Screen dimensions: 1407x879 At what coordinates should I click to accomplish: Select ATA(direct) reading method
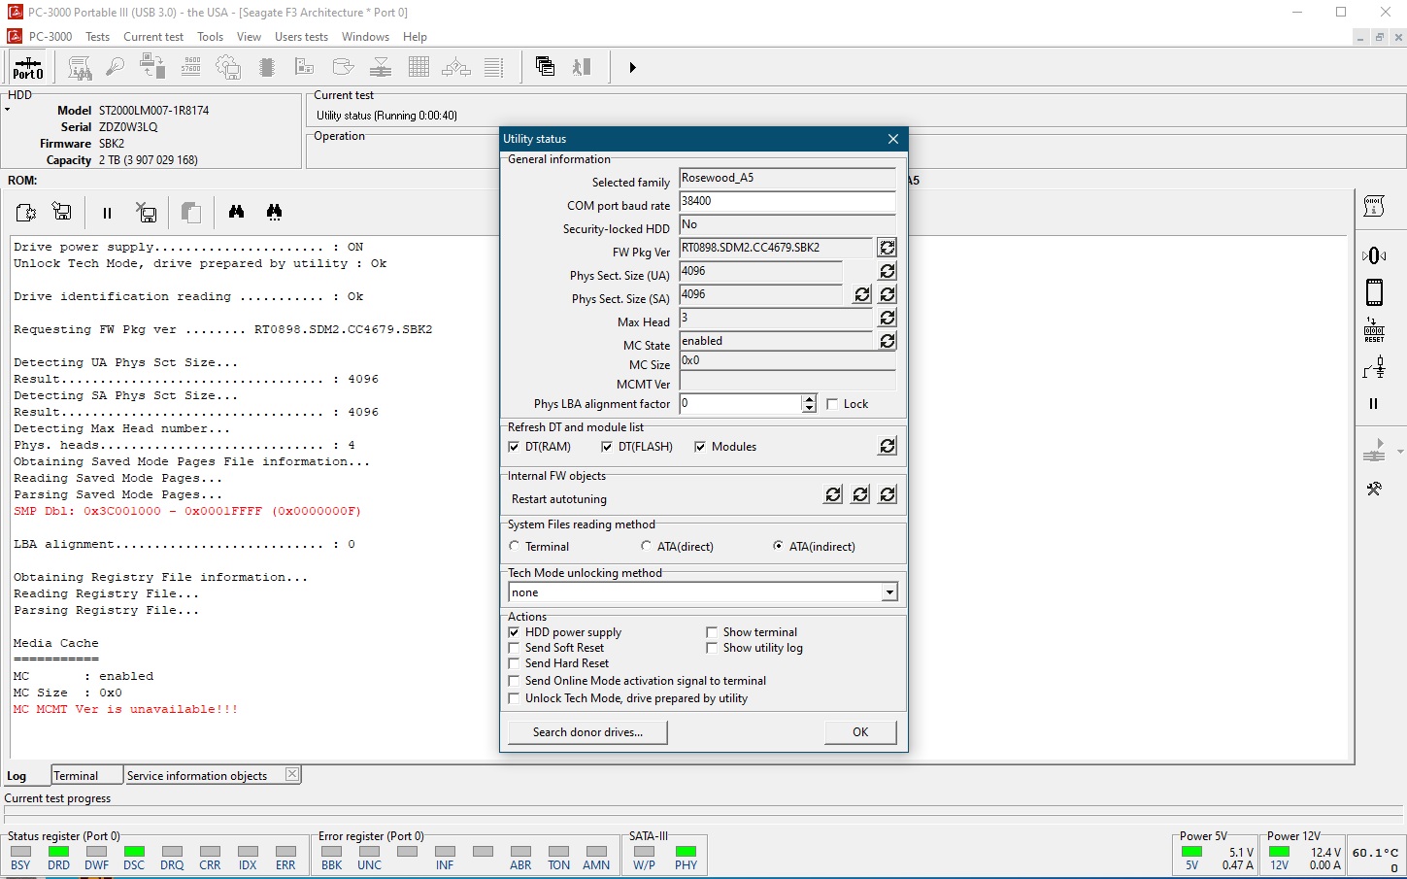(x=647, y=546)
